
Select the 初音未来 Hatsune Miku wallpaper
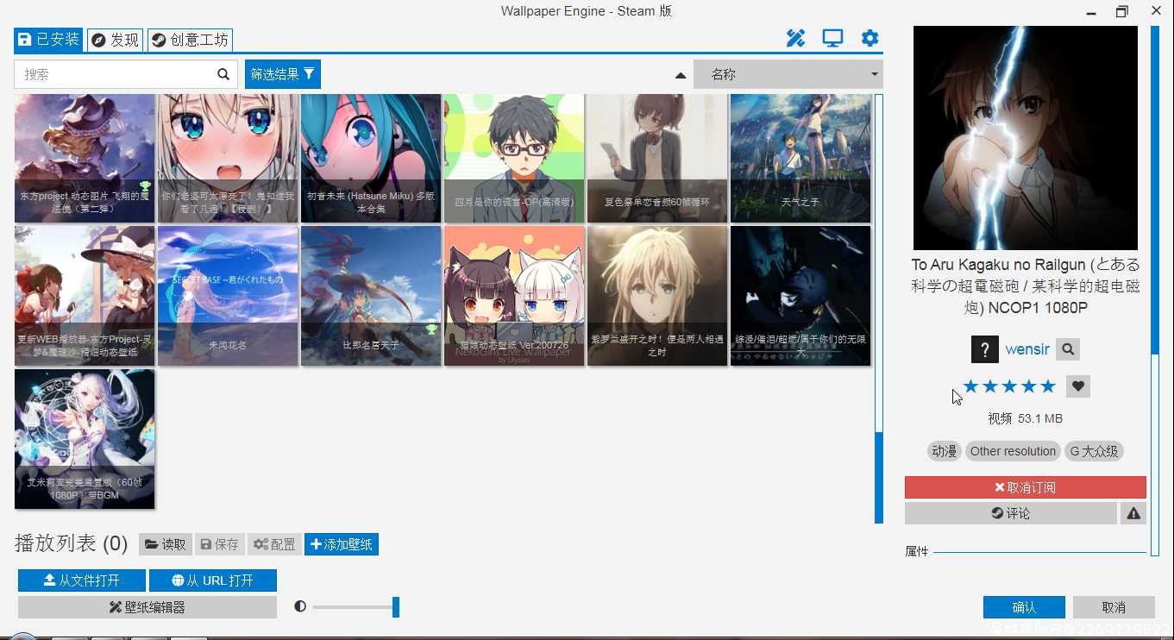tap(371, 158)
